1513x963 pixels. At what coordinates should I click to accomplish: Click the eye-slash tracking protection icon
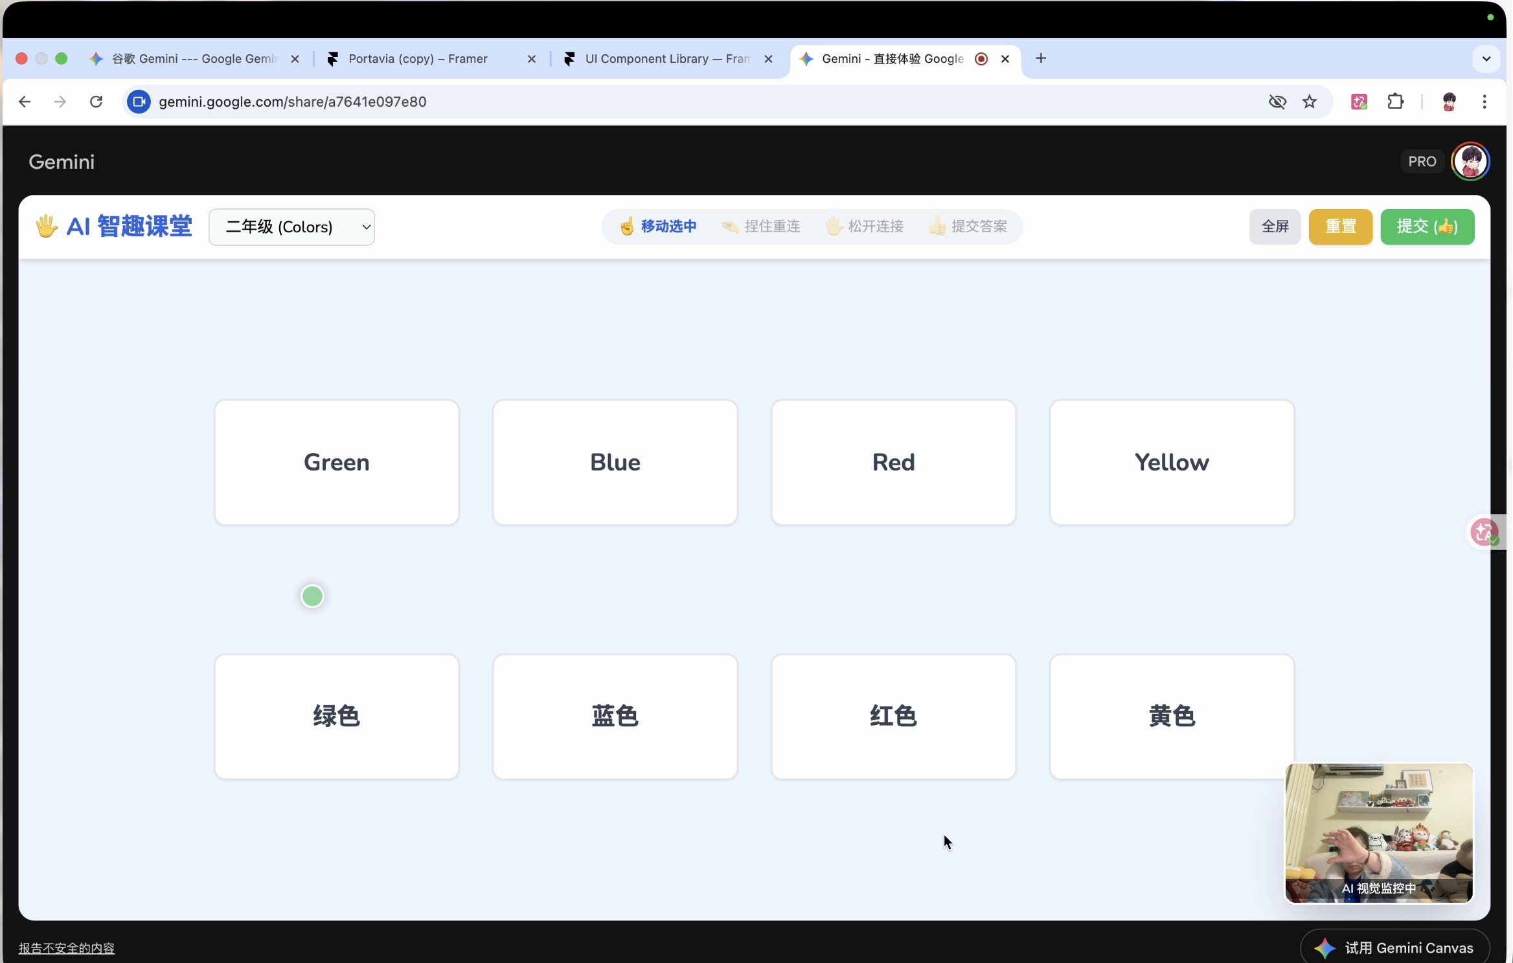pyautogui.click(x=1277, y=102)
